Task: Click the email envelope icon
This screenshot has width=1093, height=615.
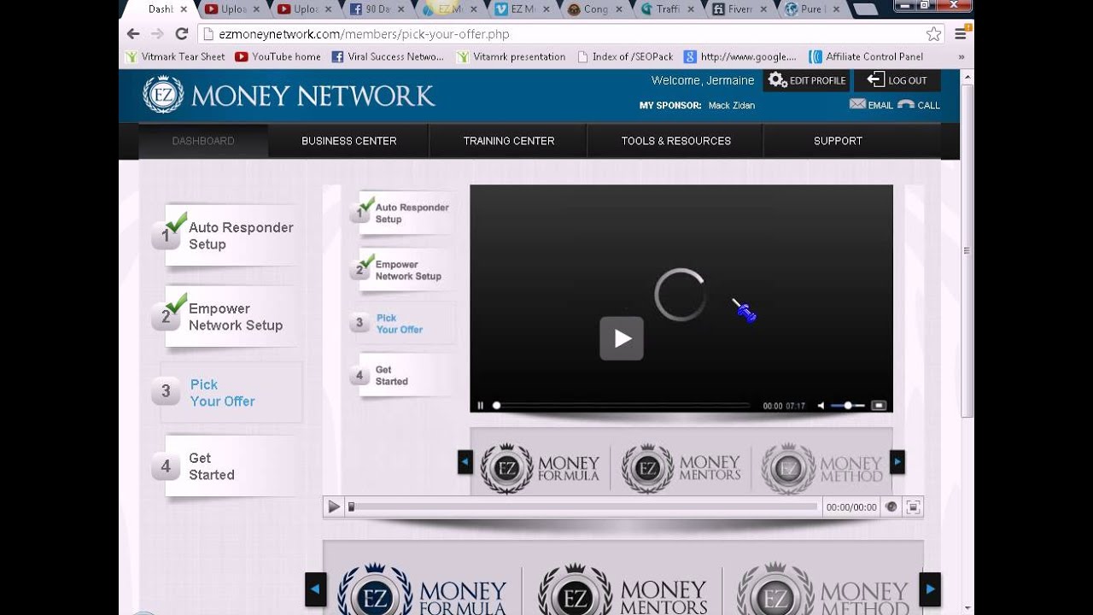Action: 857,104
